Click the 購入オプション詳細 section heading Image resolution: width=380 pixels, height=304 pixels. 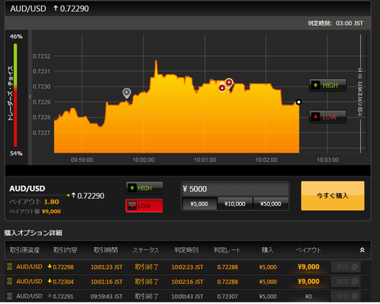coord(33,233)
